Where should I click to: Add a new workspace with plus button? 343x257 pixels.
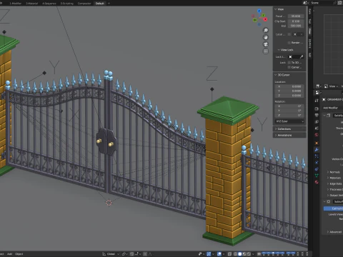point(109,4)
